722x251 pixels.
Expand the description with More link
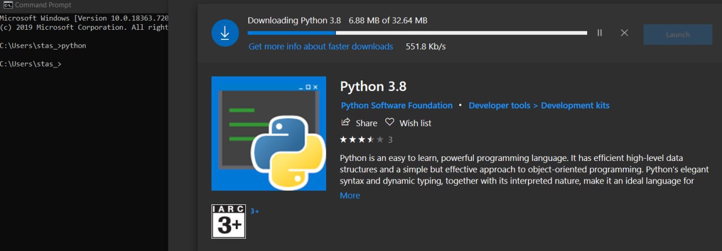[350, 195]
